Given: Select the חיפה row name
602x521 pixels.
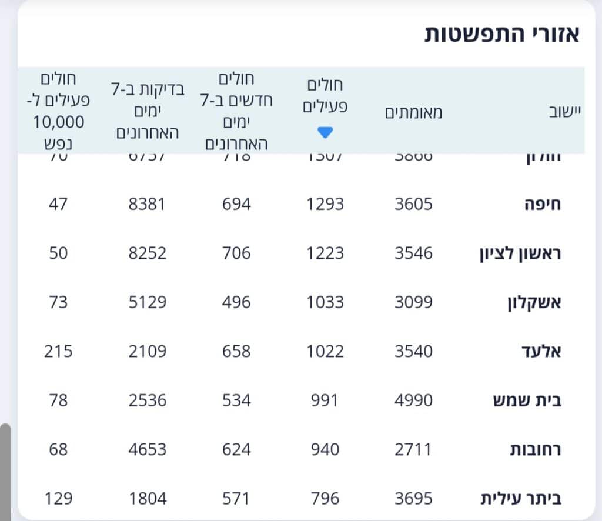Looking at the screenshot, I should [x=543, y=204].
